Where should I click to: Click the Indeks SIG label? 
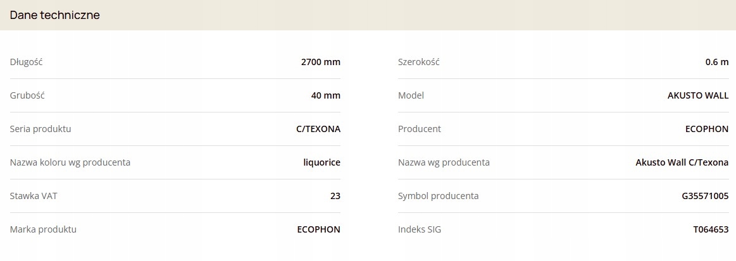420,229
